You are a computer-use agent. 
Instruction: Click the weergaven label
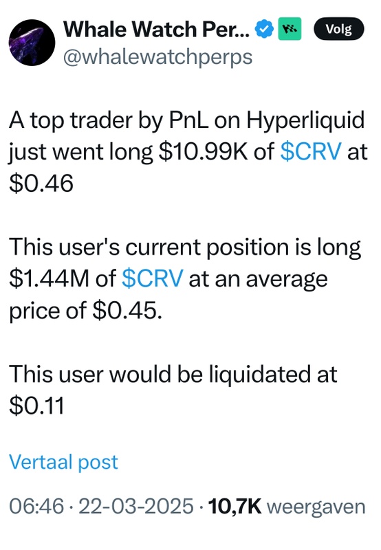click(x=316, y=507)
